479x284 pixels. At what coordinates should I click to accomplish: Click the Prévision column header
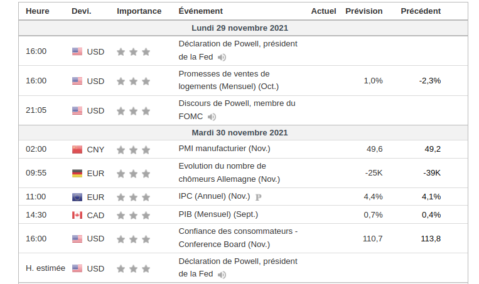(363, 11)
